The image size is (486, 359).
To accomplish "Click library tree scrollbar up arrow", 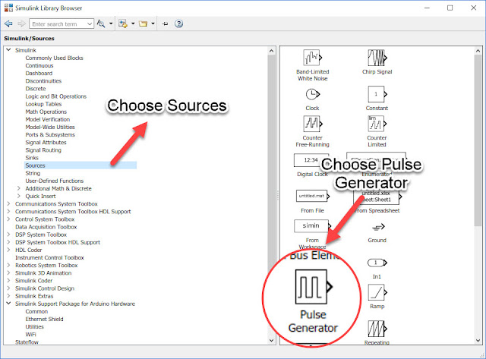I will click(x=272, y=51).
